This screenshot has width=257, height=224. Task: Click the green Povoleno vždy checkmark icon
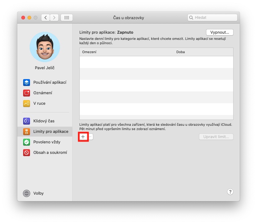tap(27, 142)
